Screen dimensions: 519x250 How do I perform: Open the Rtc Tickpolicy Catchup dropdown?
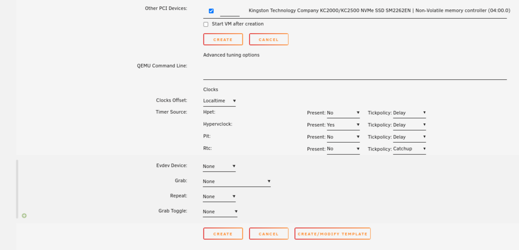[x=409, y=149]
